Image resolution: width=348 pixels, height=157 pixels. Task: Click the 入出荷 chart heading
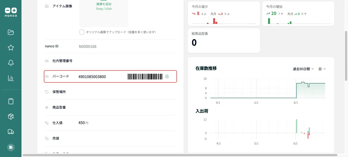(202, 111)
